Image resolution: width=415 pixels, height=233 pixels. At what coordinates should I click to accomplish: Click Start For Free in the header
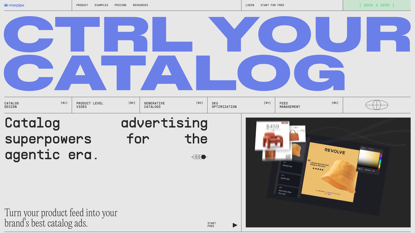click(x=272, y=5)
